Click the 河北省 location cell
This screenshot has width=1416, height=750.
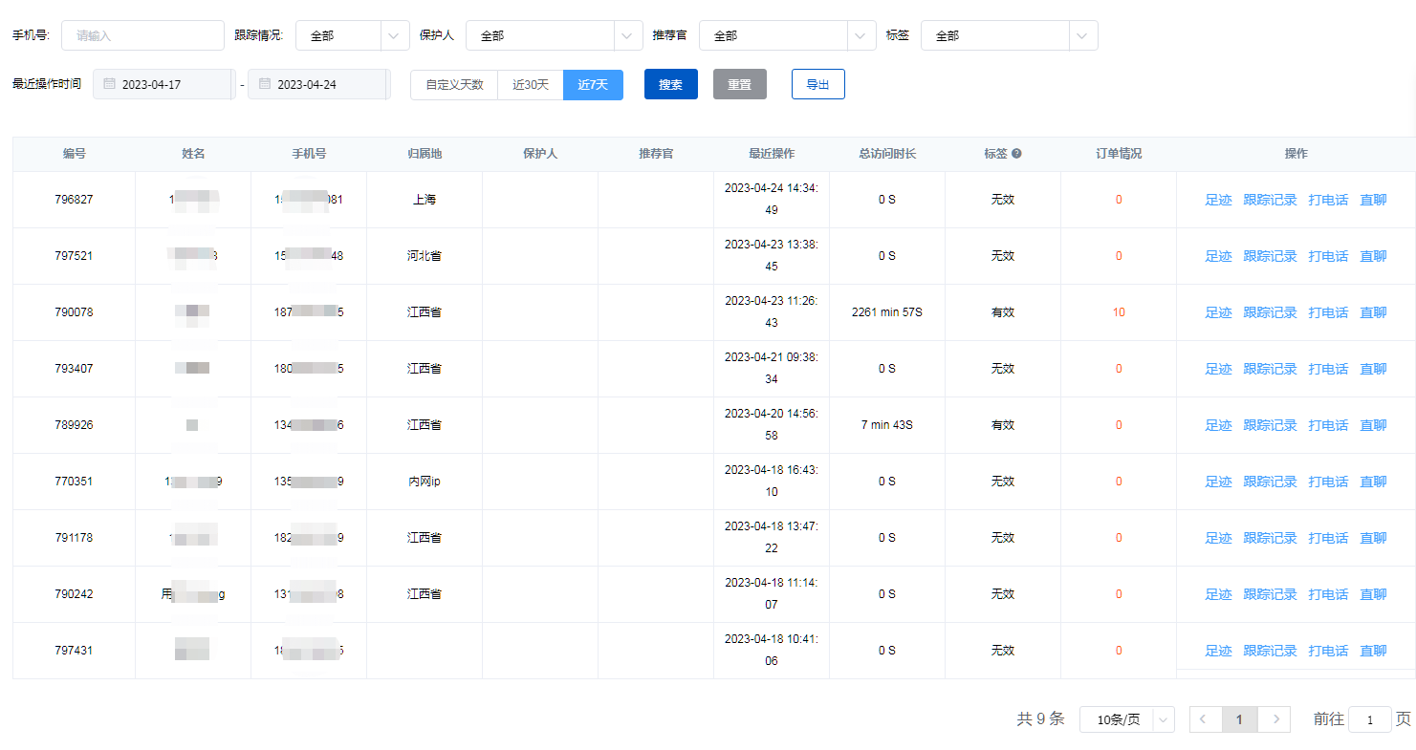pos(424,256)
